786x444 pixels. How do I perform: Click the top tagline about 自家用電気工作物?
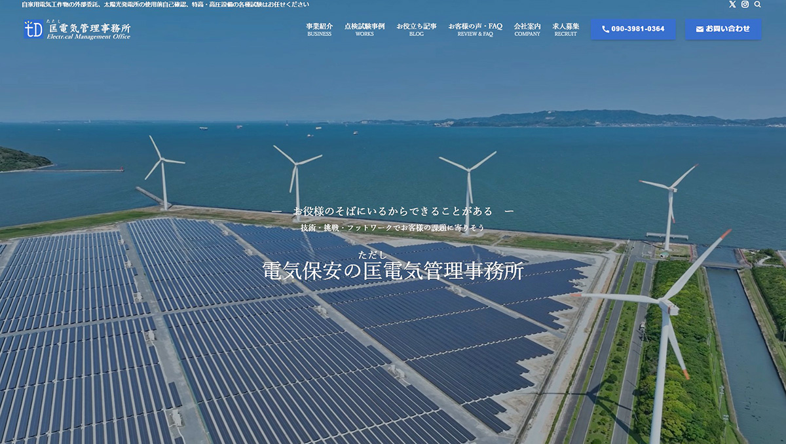(x=165, y=5)
